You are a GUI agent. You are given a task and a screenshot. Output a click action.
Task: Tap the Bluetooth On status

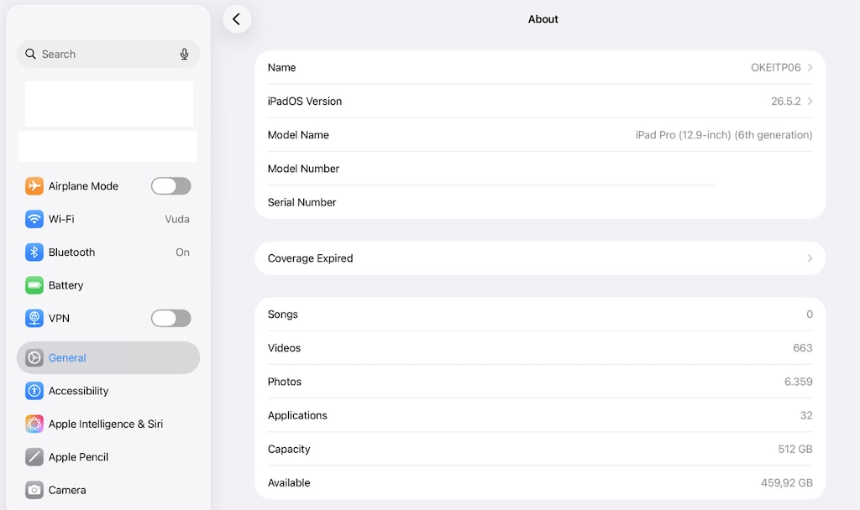[182, 252]
